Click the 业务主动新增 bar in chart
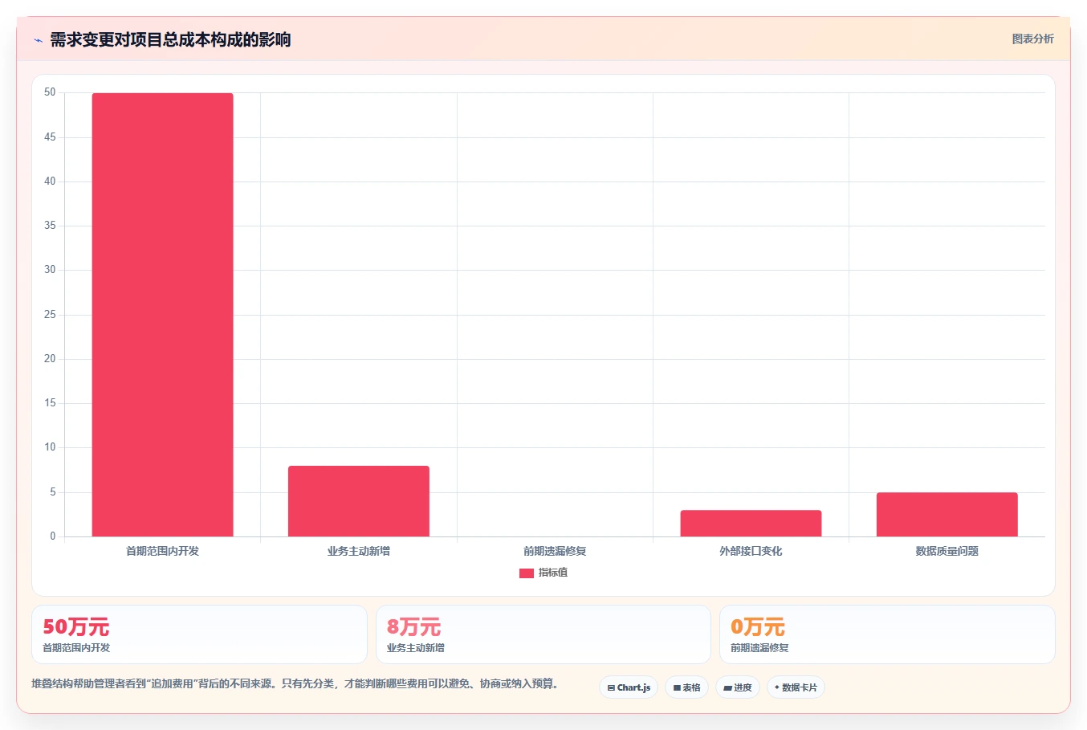 tap(359, 501)
